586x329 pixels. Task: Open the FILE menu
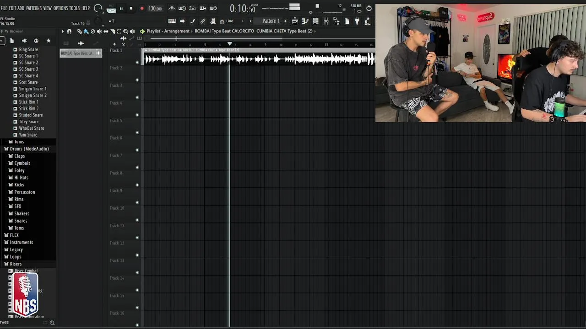tap(4, 8)
